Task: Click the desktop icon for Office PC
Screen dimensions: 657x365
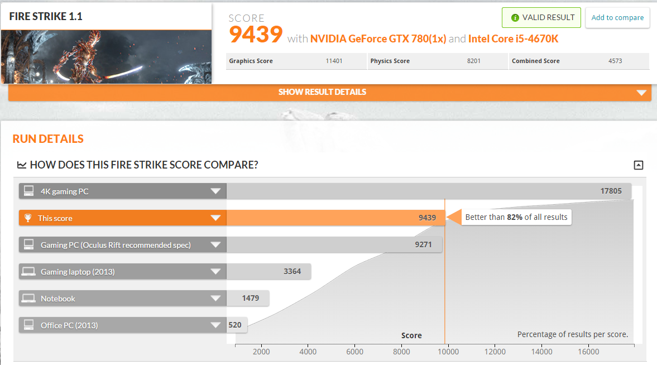Action: point(28,325)
